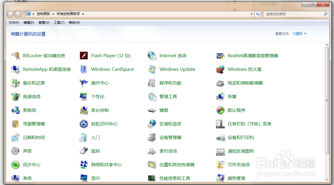Open RemoteApp 和桌面连接 icon
The image size is (334, 185).
coord(16,69)
